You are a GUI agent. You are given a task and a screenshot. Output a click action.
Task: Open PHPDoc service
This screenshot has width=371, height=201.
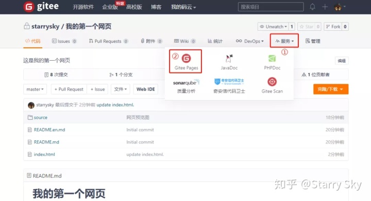tap(272, 62)
